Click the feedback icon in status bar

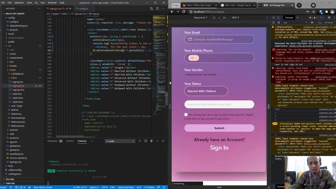coord(159,187)
